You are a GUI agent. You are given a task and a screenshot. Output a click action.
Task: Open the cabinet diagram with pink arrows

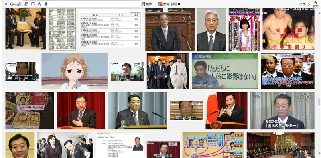(x=213, y=145)
